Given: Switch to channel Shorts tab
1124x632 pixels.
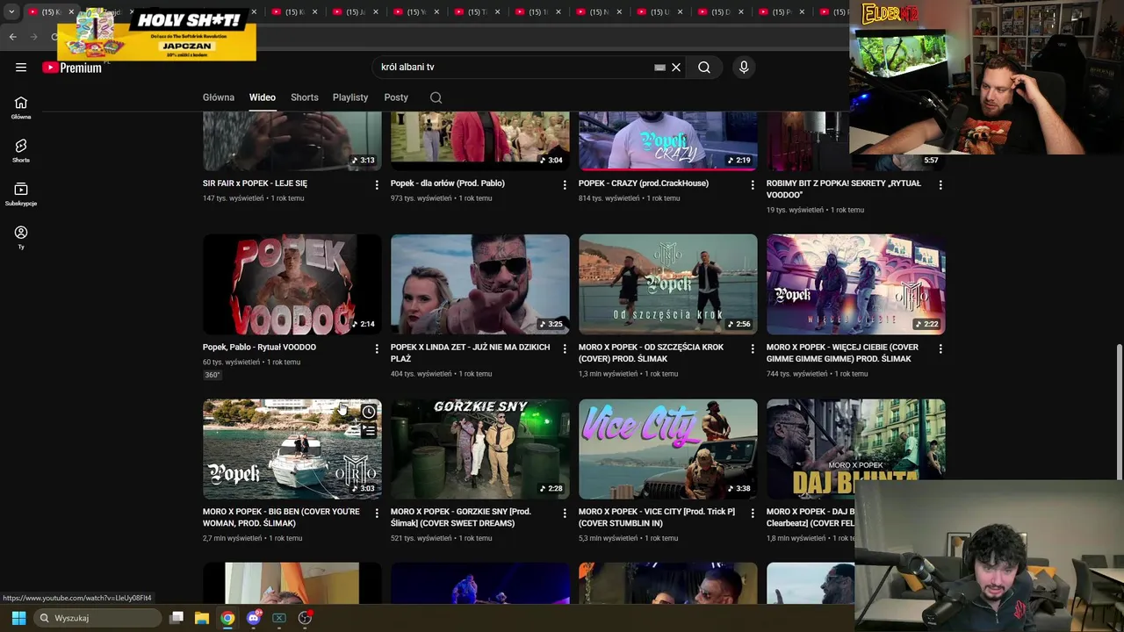Looking at the screenshot, I should [x=305, y=97].
